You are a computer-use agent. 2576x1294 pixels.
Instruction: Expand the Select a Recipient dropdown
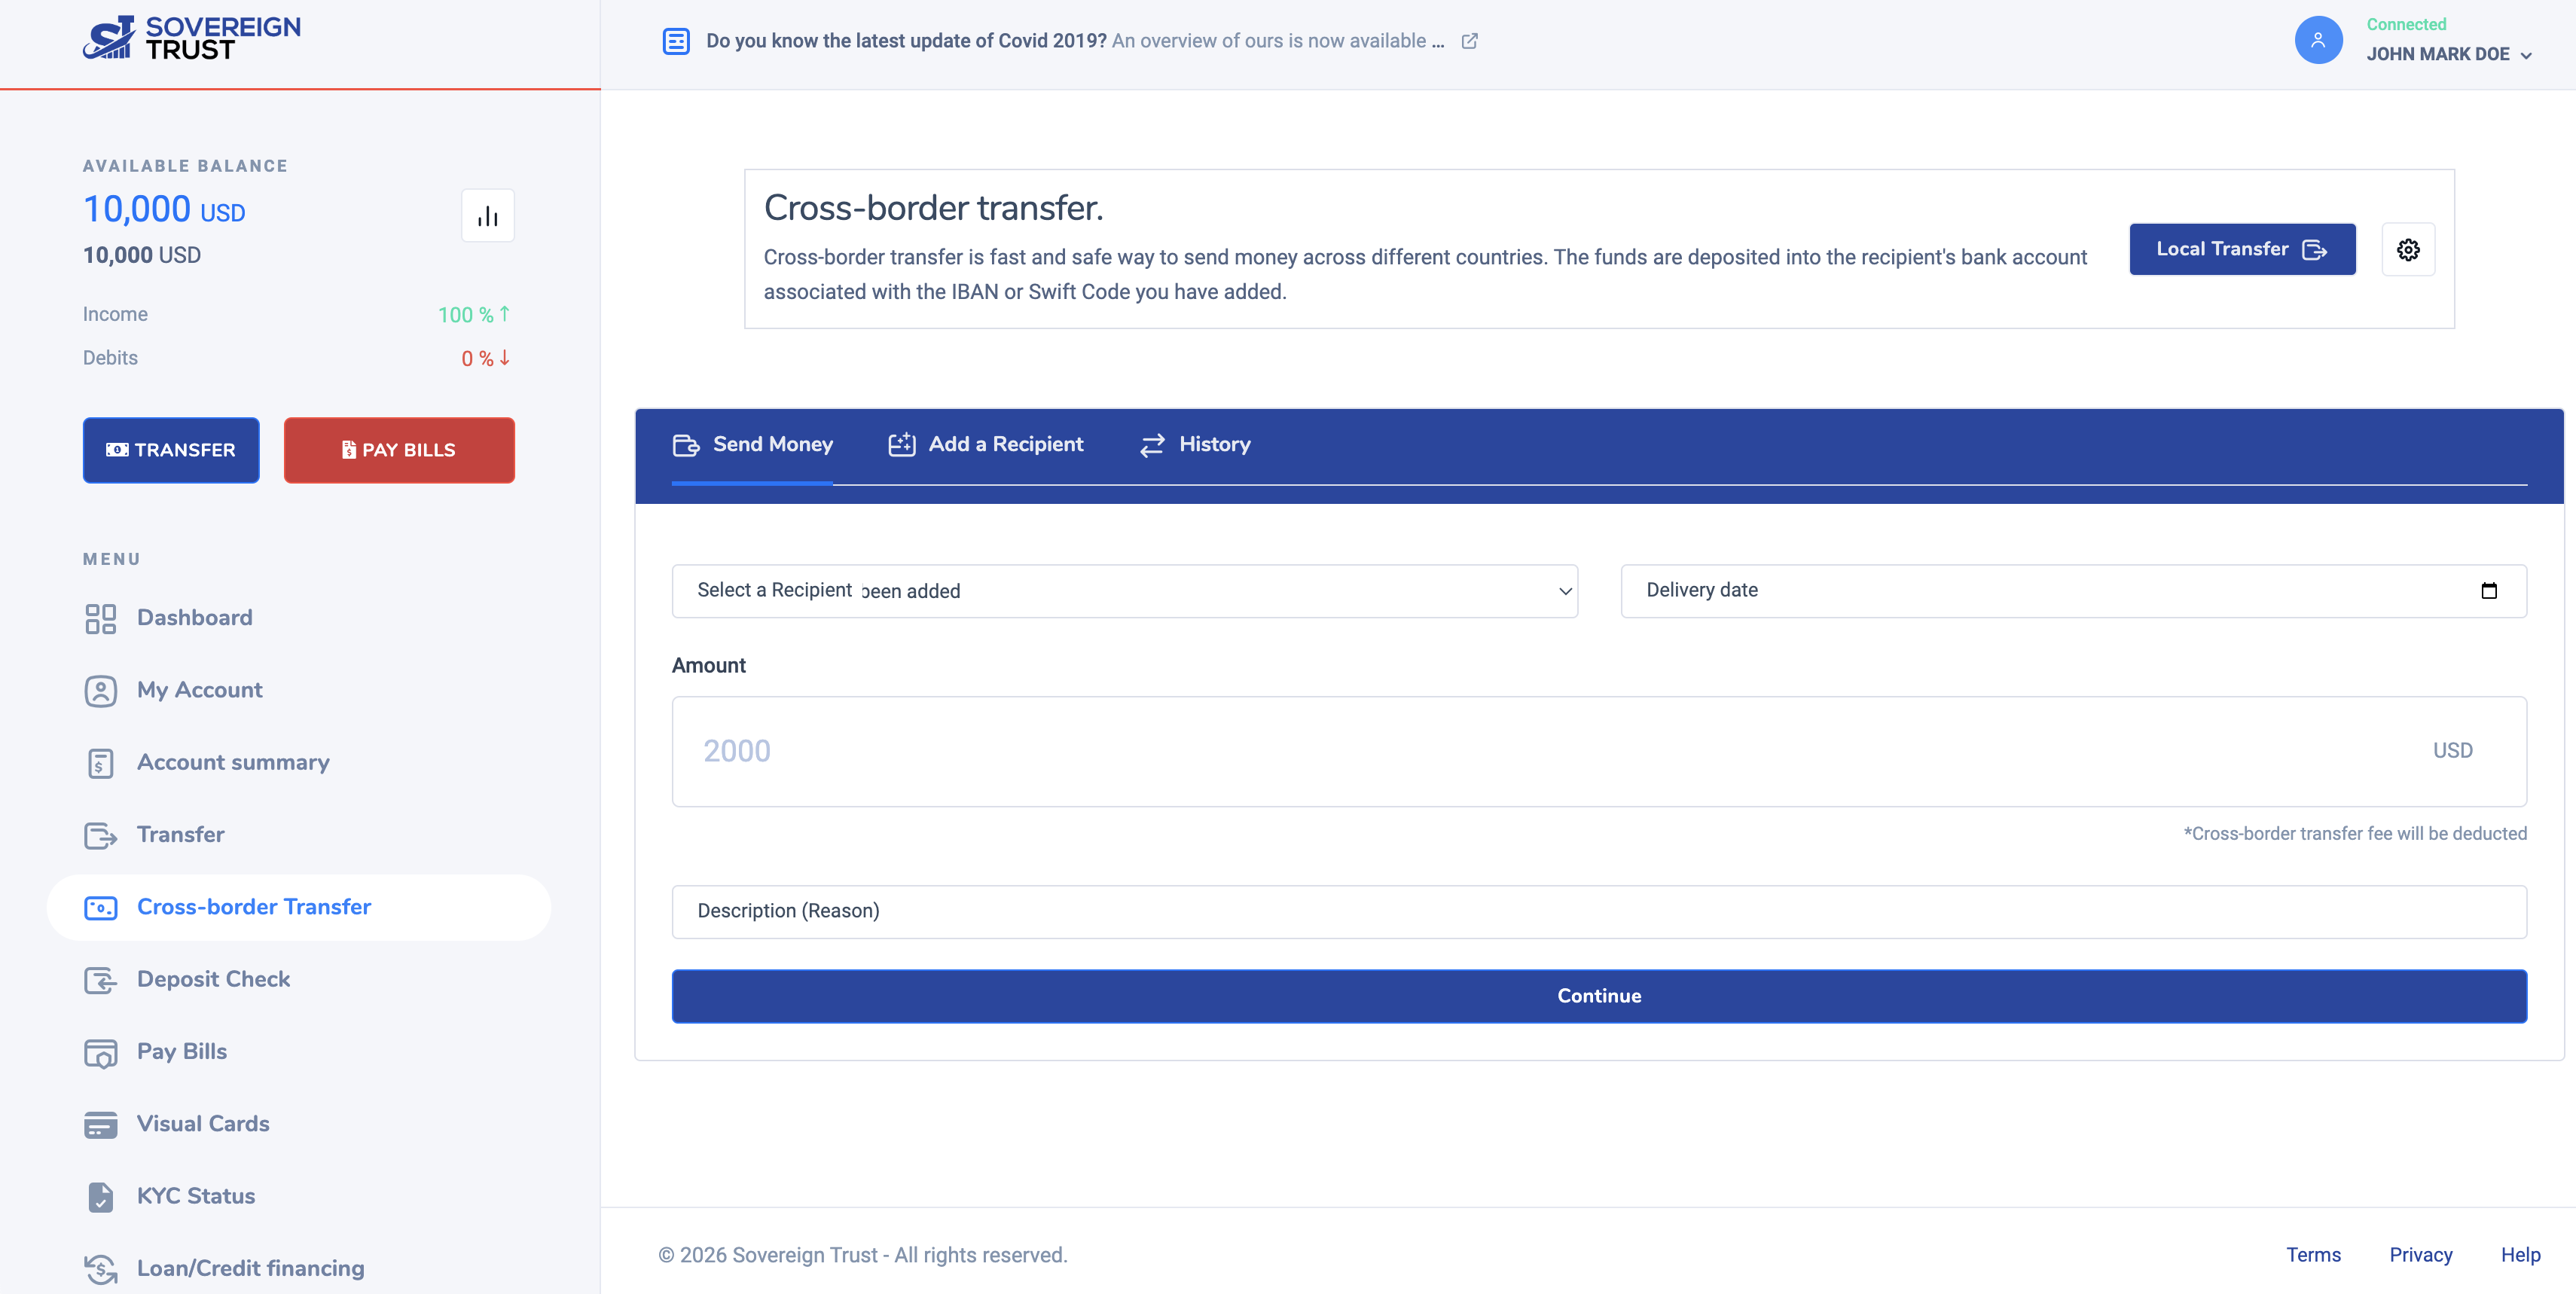[1124, 591]
